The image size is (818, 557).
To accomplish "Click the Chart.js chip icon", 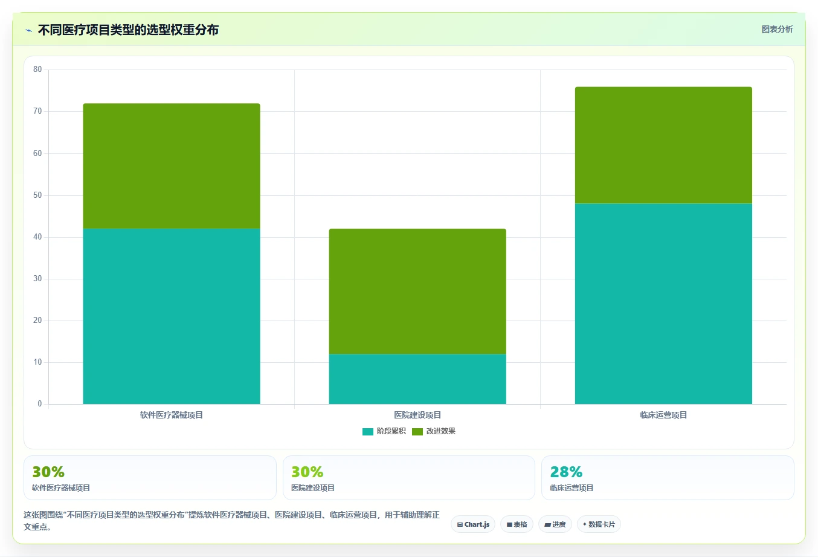I will (460, 524).
